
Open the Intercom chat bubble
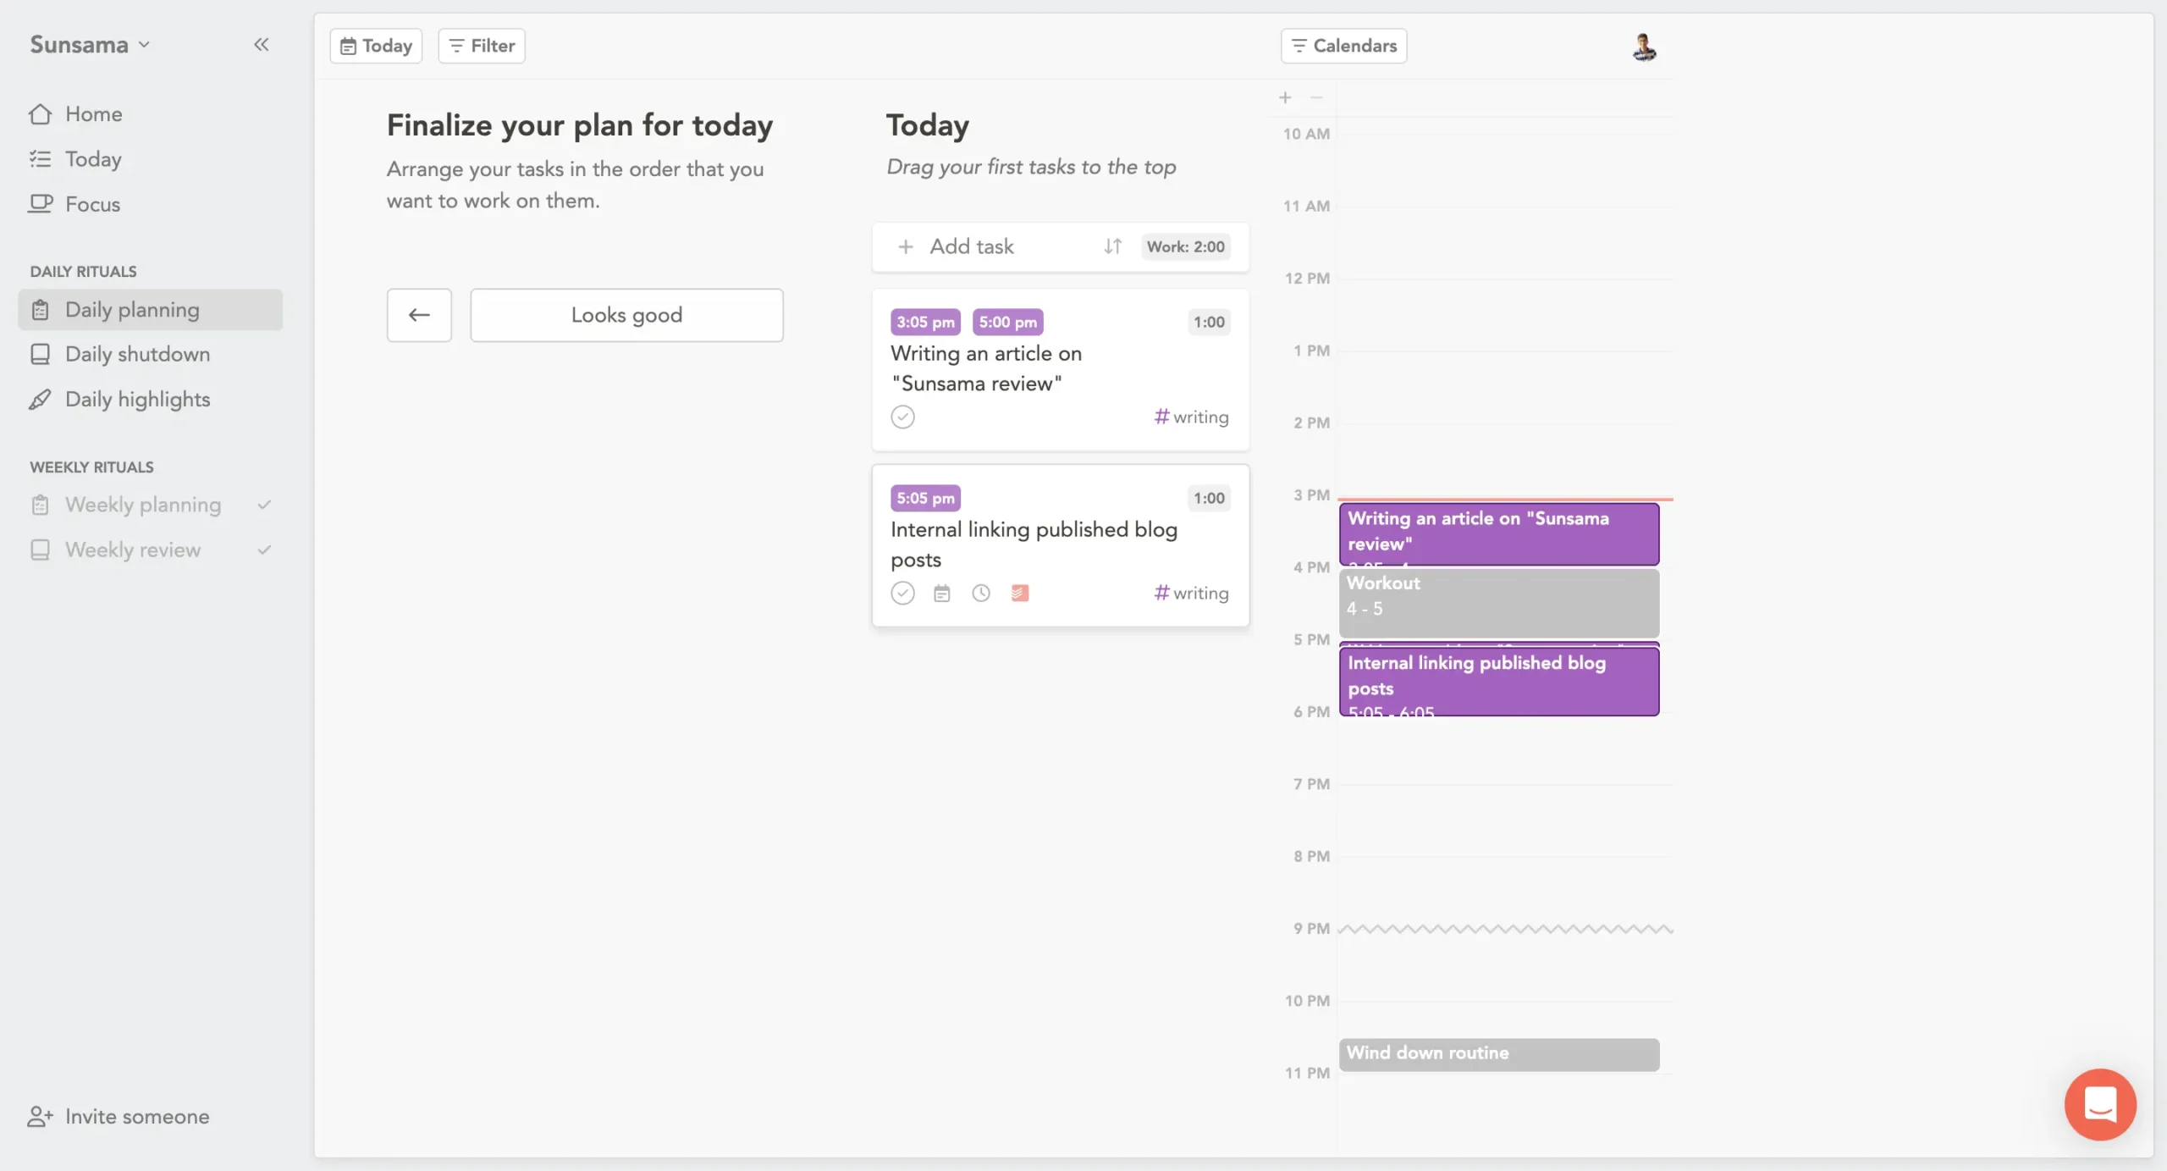[x=2099, y=1104]
